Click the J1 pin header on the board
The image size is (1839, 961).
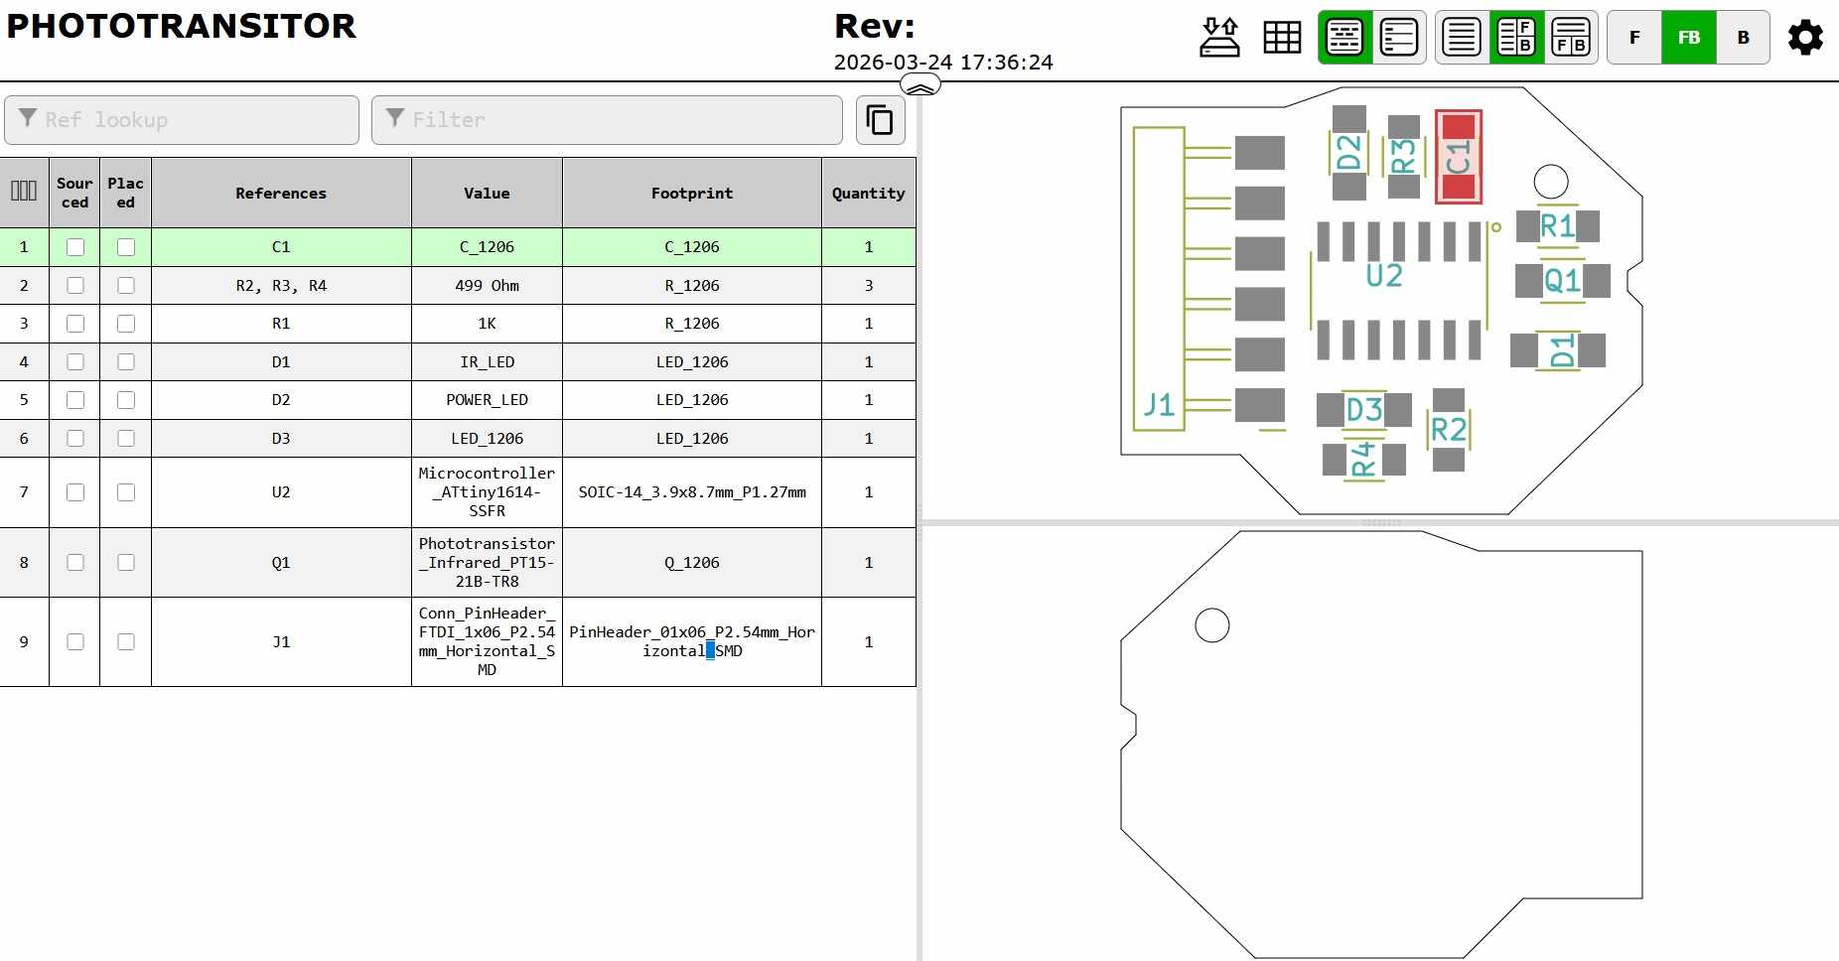[x=1209, y=279]
